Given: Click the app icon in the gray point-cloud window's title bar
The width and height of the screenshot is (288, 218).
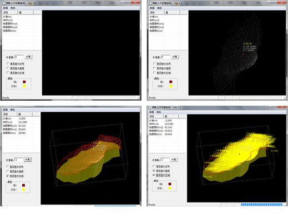Looking at the screenshot, I should [150, 3].
